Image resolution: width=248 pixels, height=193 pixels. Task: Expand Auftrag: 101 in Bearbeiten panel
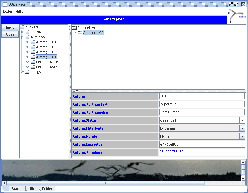pos(75,33)
